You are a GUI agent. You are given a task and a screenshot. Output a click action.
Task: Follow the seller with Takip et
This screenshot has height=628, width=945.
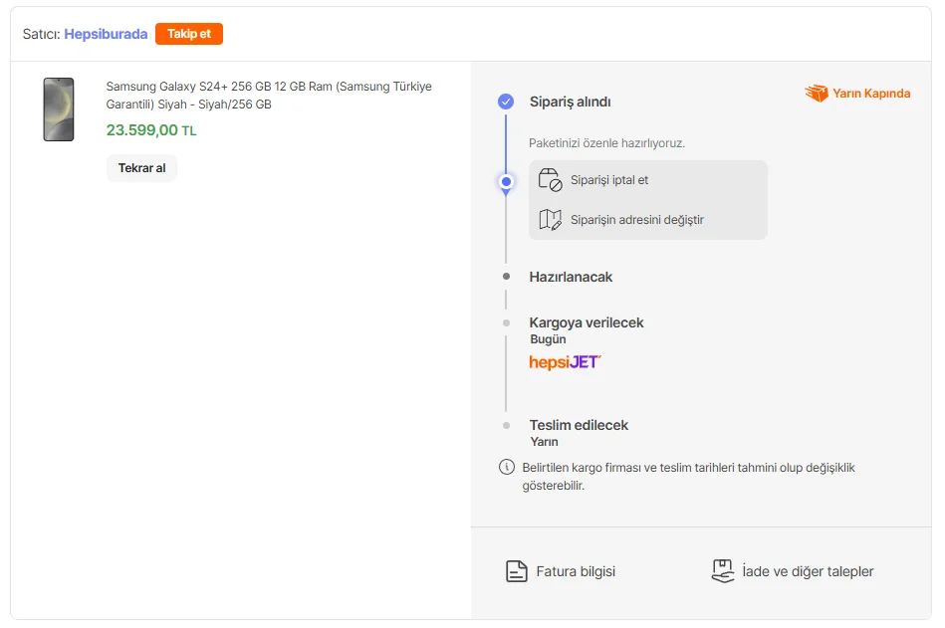(x=189, y=34)
